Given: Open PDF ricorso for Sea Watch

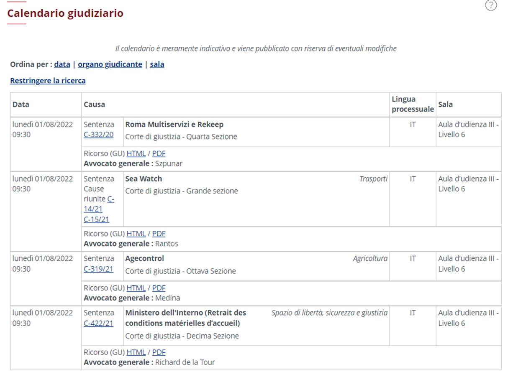Looking at the screenshot, I should (159, 234).
